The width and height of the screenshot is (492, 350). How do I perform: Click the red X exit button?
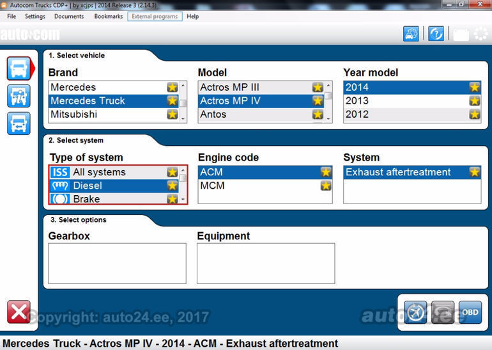pos(19,312)
